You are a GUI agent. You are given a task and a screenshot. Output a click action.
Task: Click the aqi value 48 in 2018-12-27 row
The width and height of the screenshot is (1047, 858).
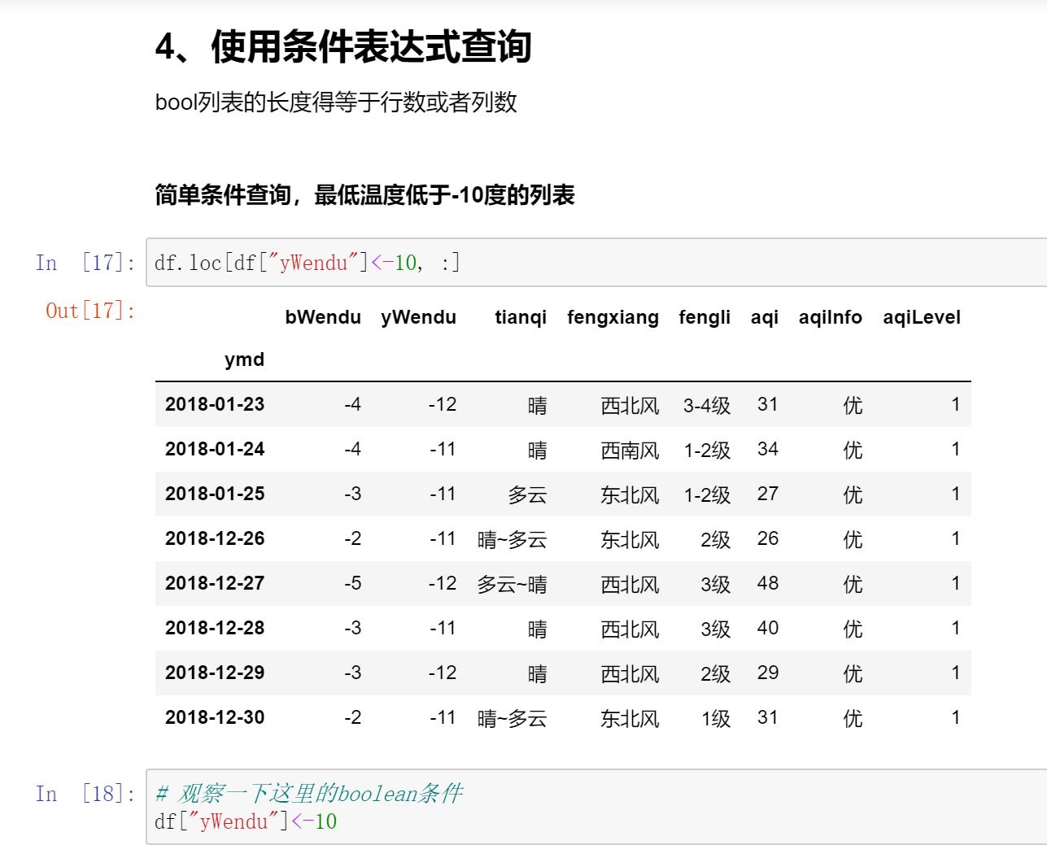[x=768, y=583]
